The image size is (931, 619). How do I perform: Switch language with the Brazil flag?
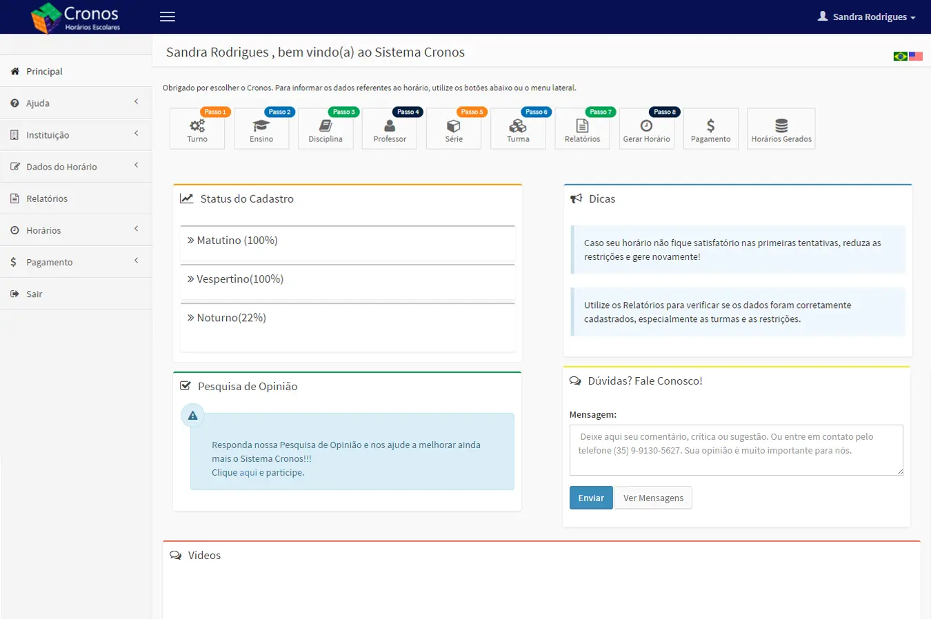coord(900,56)
